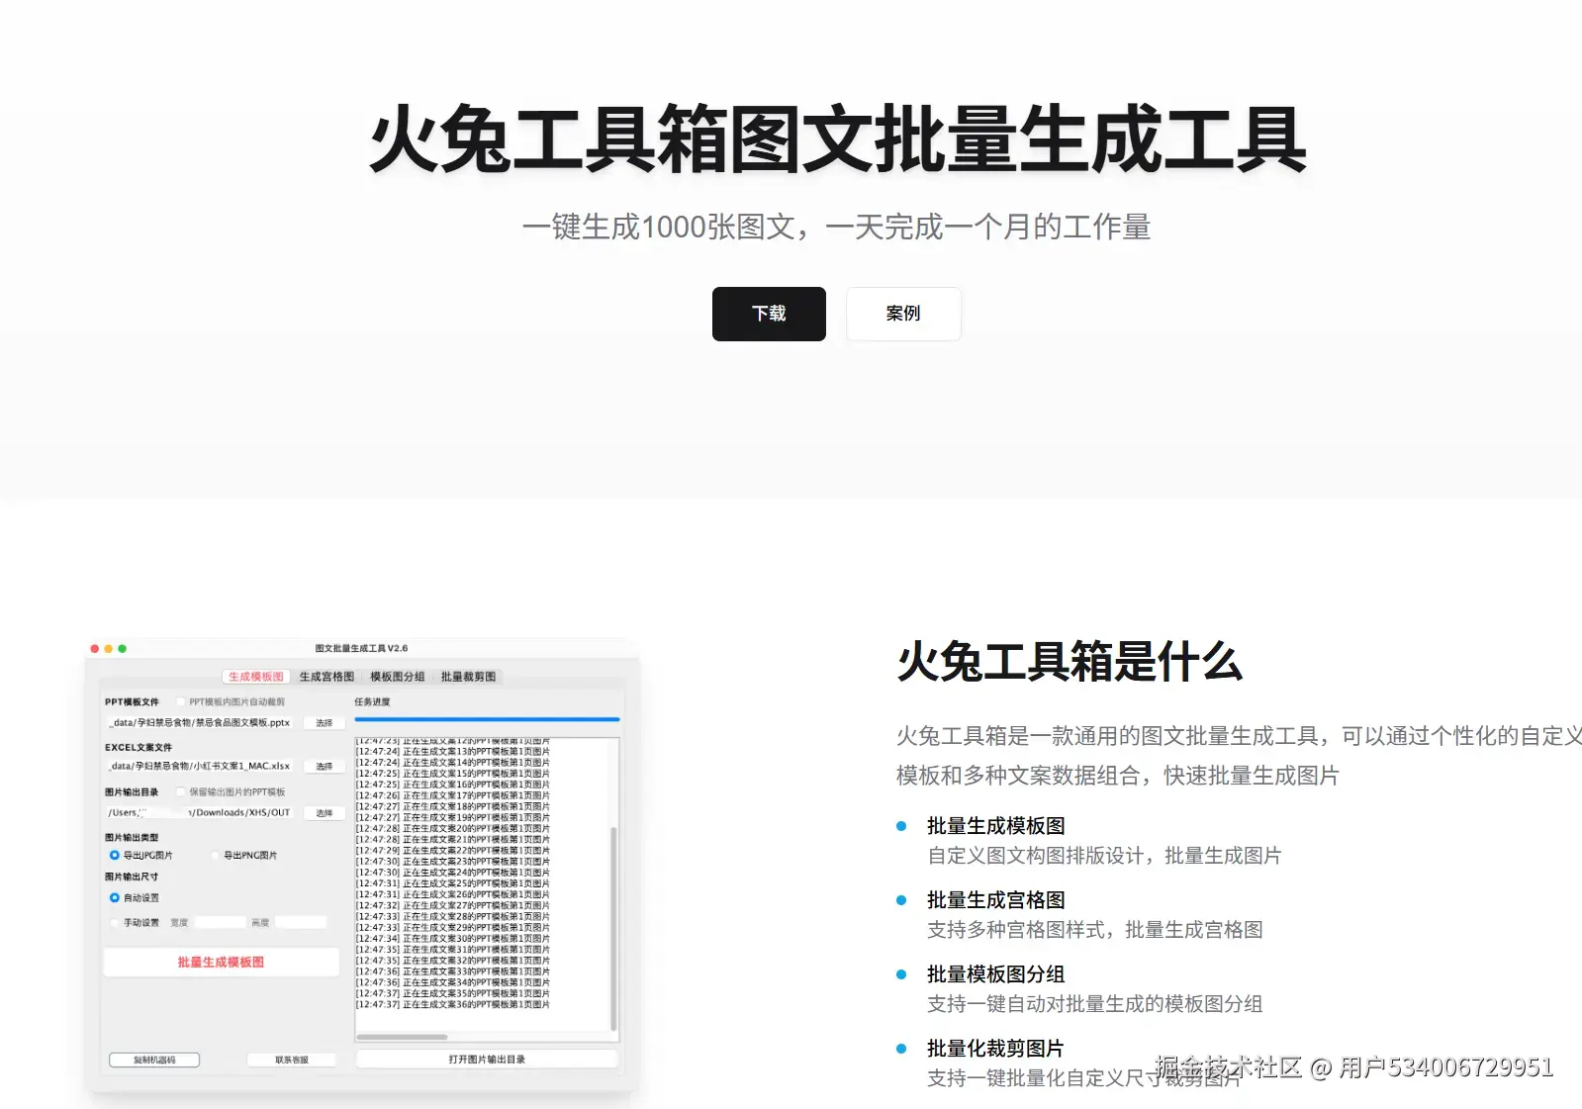This screenshot has width=1582, height=1109.
Task: Click the 批量化裁剪图片 feature heading
Action: [996, 1049]
